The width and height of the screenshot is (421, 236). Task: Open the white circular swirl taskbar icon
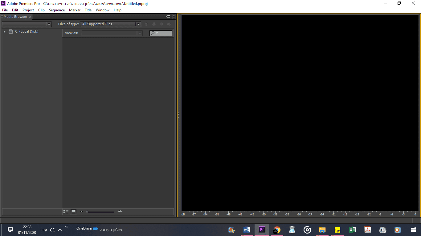click(x=307, y=230)
